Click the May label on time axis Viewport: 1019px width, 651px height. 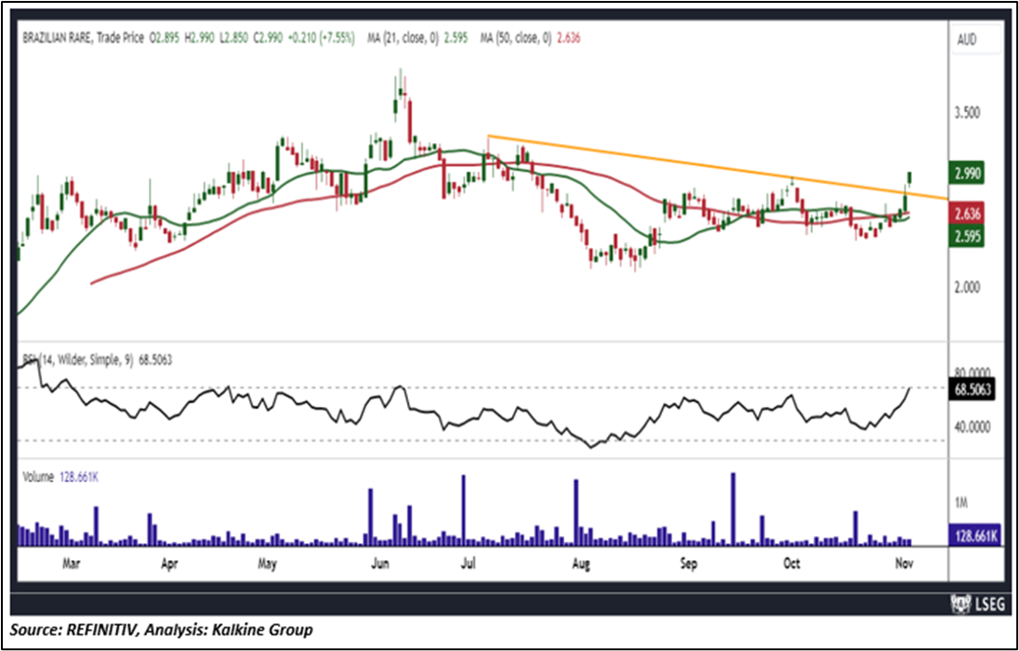coord(267,565)
